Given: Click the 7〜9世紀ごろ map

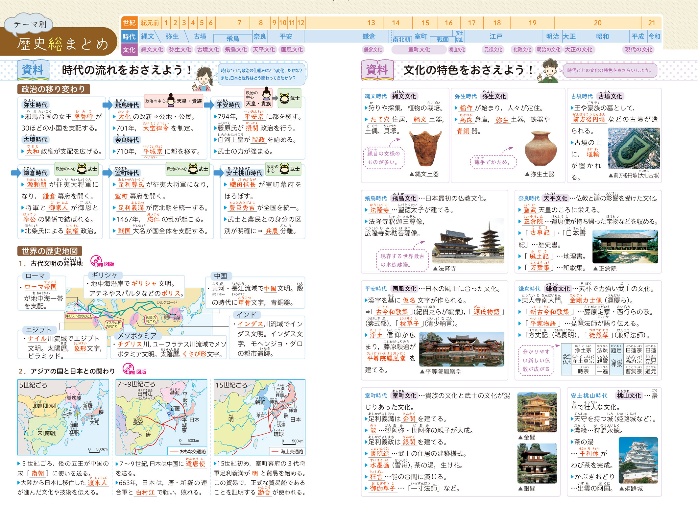Looking at the screenshot, I should pos(161,417).
